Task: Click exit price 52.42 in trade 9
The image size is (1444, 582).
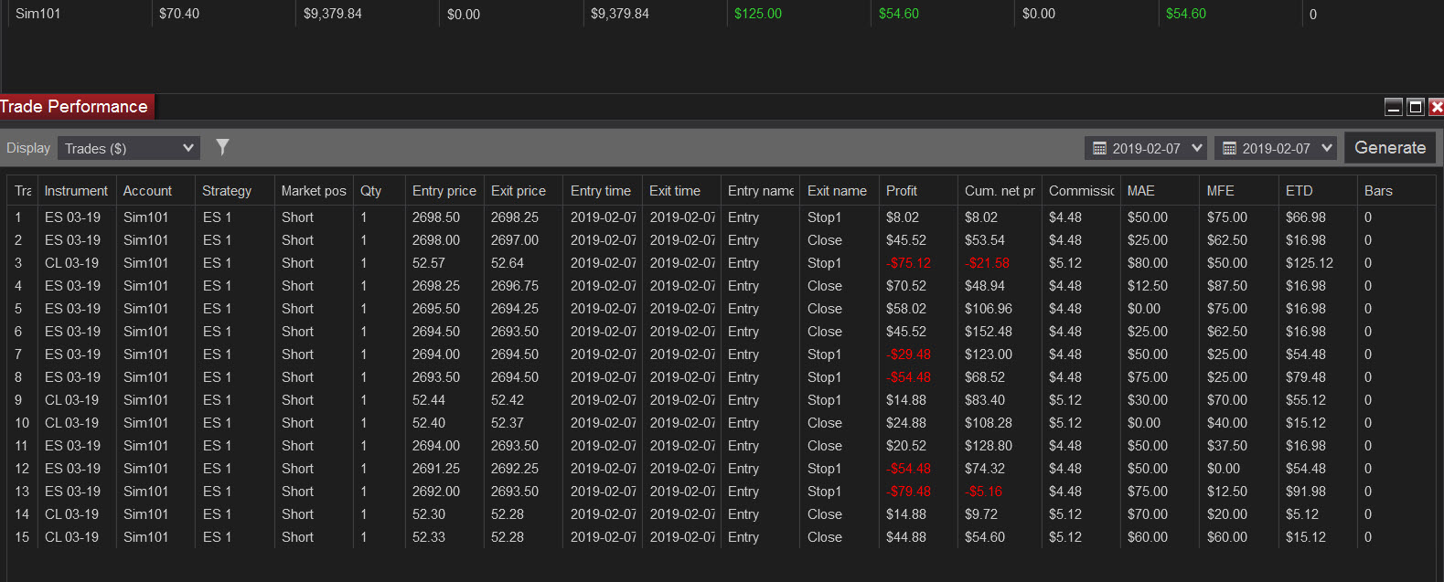Action: coord(508,400)
